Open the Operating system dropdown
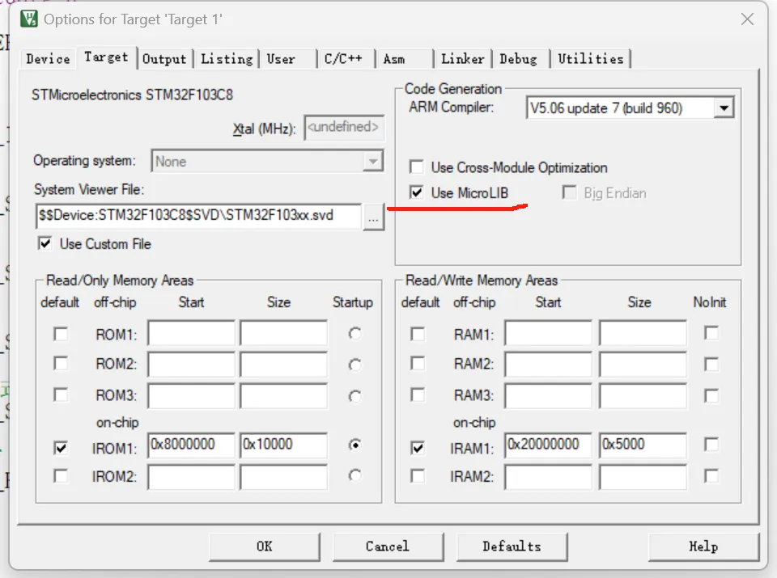Image resolution: width=777 pixels, height=578 pixels. coord(268,162)
